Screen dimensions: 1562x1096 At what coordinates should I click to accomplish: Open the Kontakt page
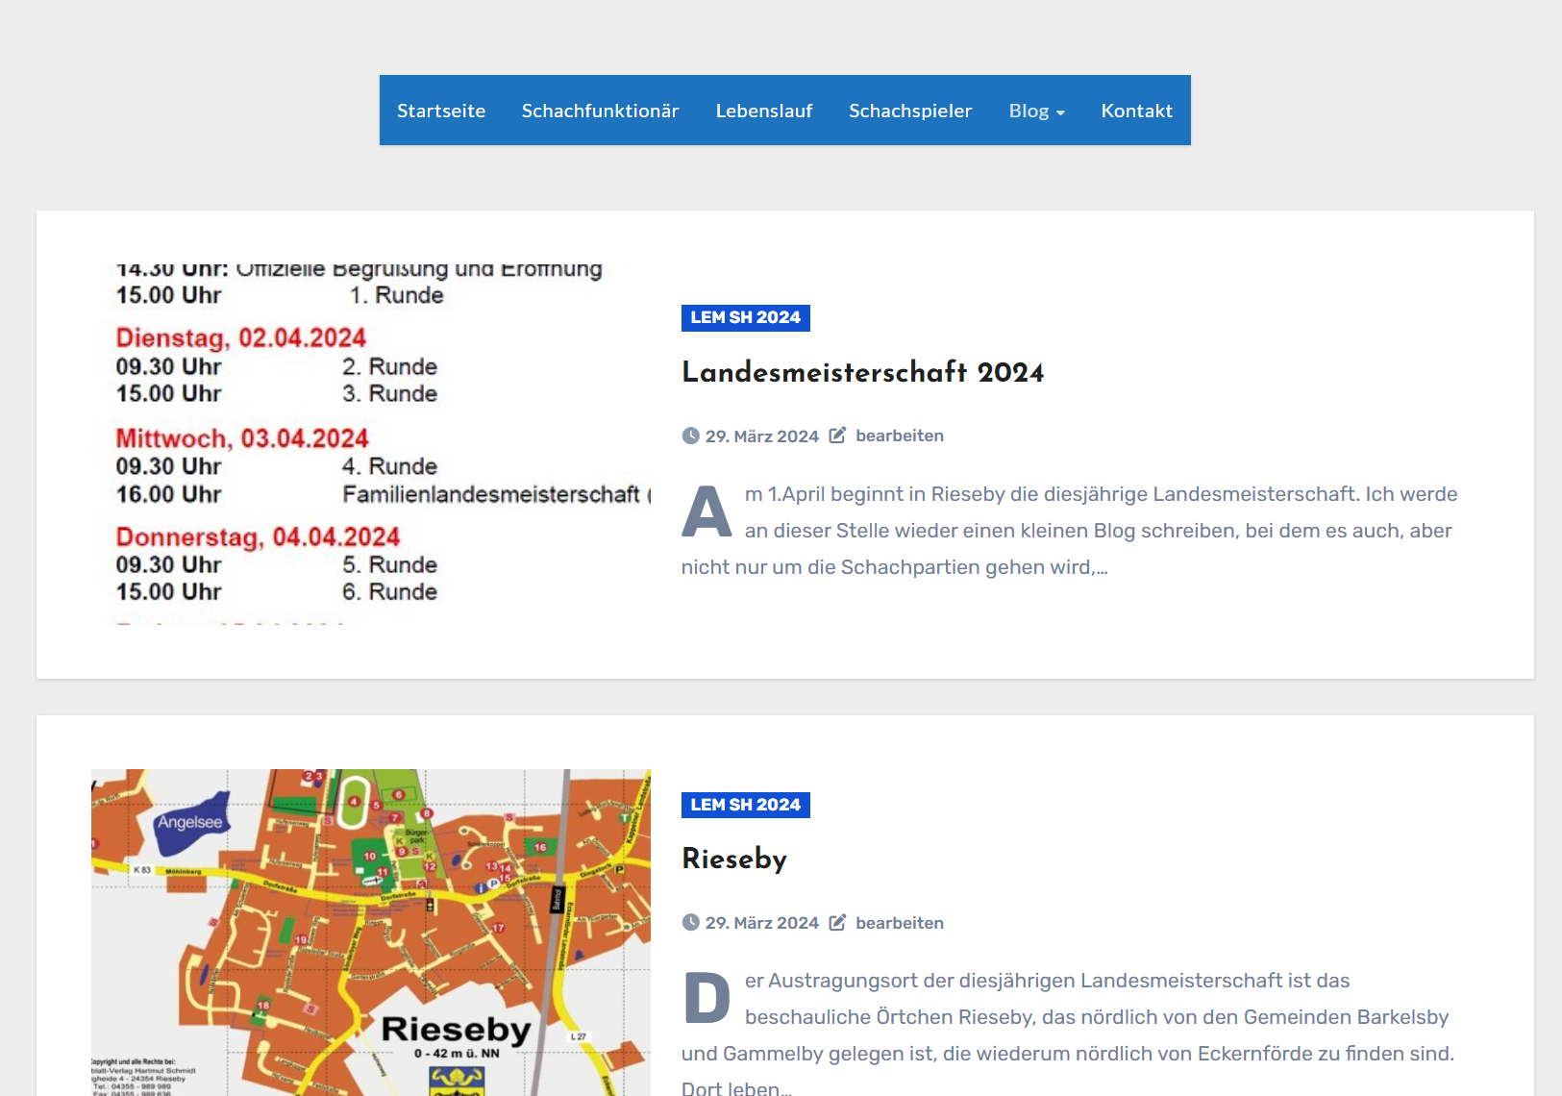click(1136, 111)
